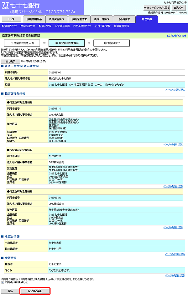188x296 pixels.
Task: Open the 取引履歴照会 submenu link
Action: click(9, 26)
